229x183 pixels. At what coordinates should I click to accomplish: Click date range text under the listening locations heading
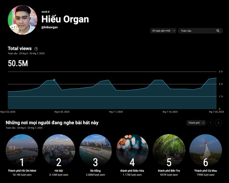tap(24, 128)
